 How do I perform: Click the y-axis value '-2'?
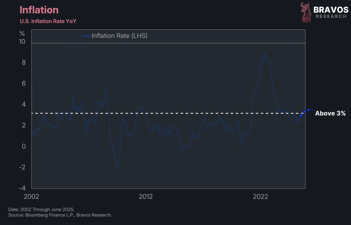pyautogui.click(x=22, y=167)
